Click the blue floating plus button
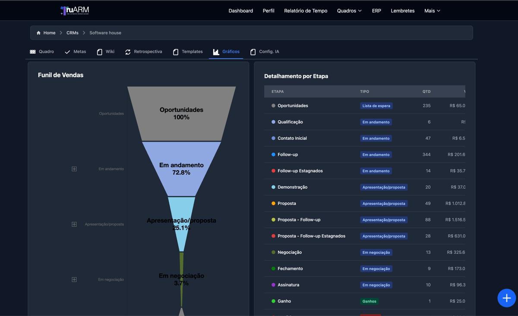This screenshot has width=518, height=316. 506,298
